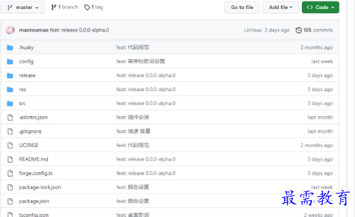
Task: Open the .eslintrc.json file
Action: [33, 118]
